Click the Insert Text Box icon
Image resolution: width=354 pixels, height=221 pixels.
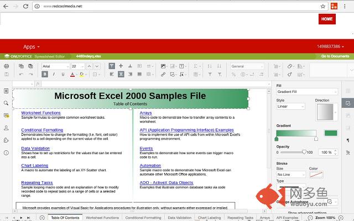click(x=182, y=66)
